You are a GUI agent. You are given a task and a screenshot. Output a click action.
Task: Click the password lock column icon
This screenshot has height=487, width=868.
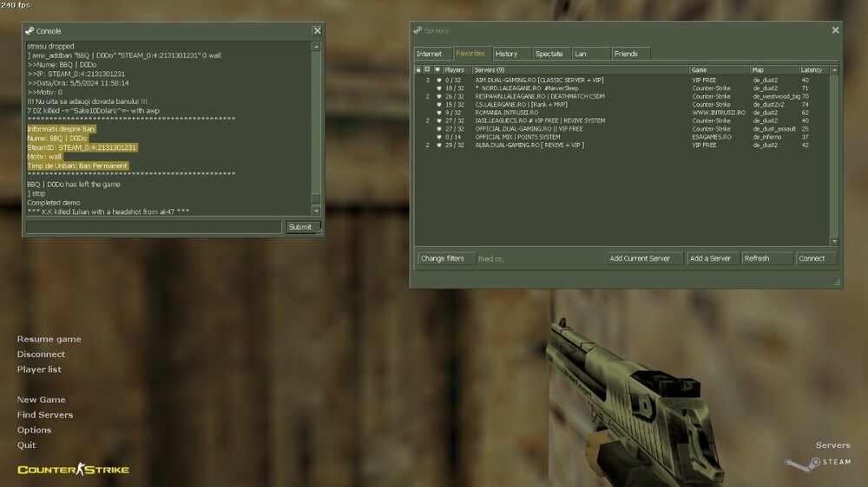(x=418, y=69)
